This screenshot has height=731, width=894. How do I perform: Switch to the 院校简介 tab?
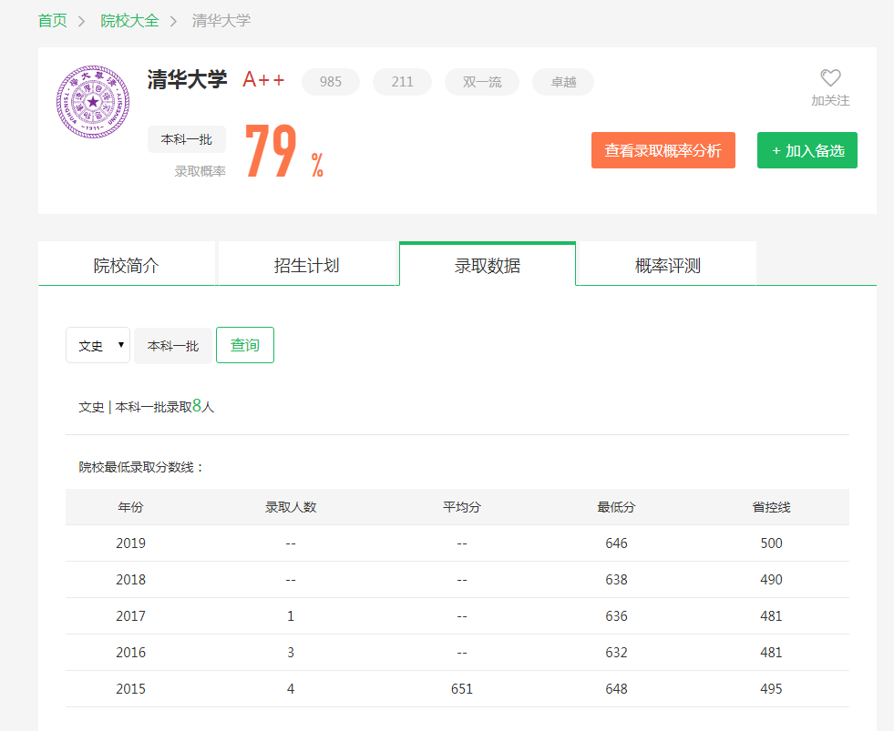(127, 265)
